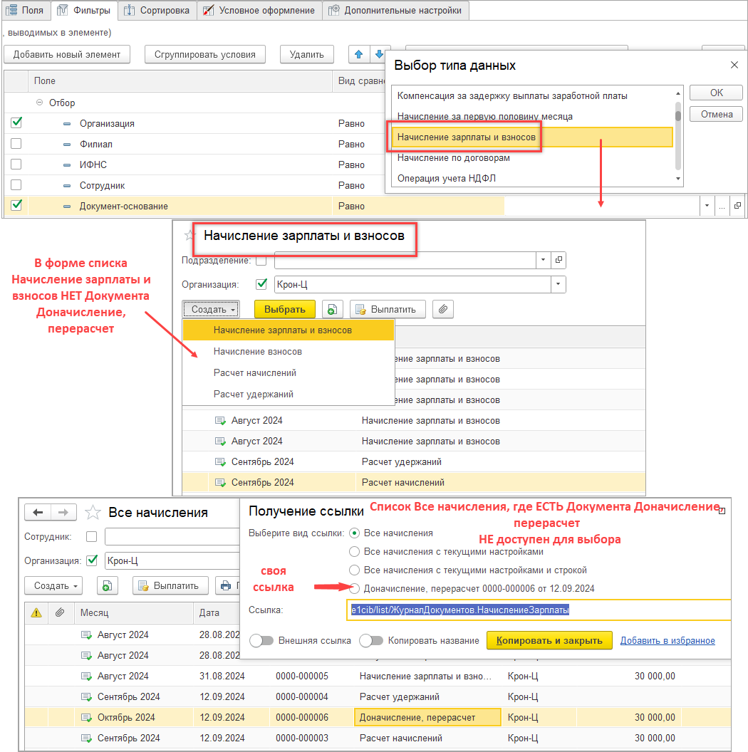This screenshot has height=752, width=748.
Task: Click the printer icon in Все начисления
Action: pyautogui.click(x=227, y=586)
